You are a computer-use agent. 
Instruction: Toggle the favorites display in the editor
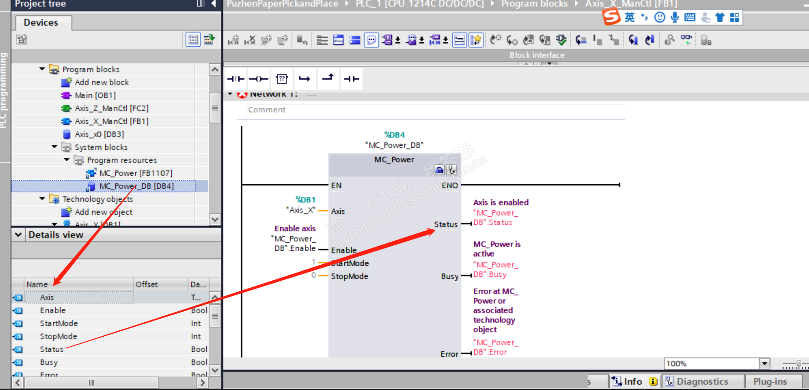click(476, 41)
